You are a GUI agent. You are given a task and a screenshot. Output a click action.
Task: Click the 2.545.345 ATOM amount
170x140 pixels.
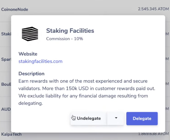153,9
